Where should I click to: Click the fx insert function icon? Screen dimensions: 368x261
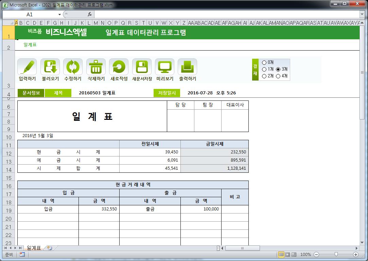pyautogui.click(x=90, y=14)
